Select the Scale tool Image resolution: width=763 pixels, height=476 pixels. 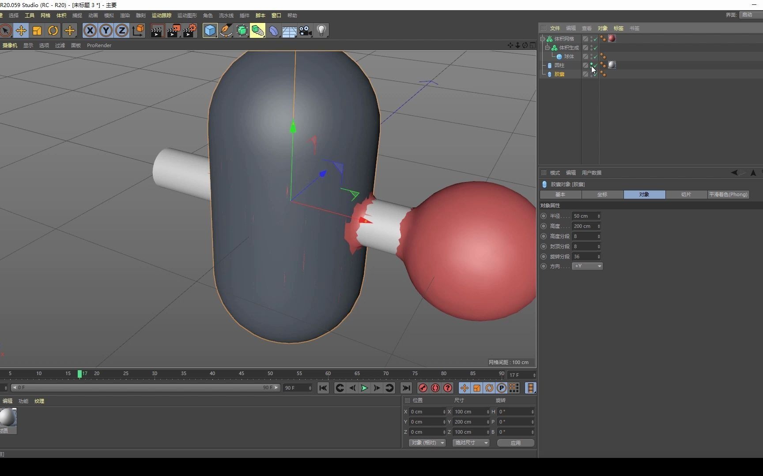click(37, 30)
